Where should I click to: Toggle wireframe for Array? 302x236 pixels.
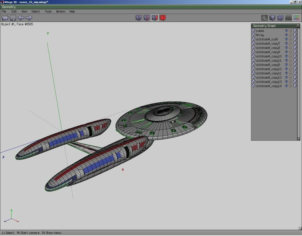(295, 35)
